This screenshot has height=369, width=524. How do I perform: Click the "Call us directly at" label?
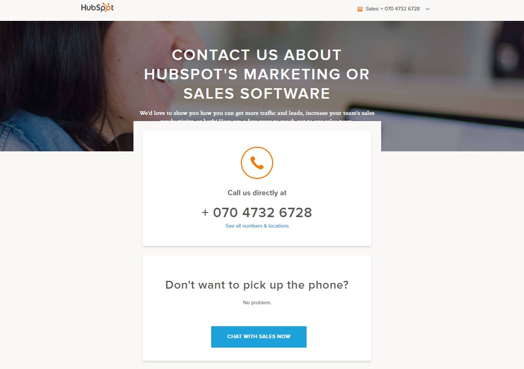click(257, 193)
